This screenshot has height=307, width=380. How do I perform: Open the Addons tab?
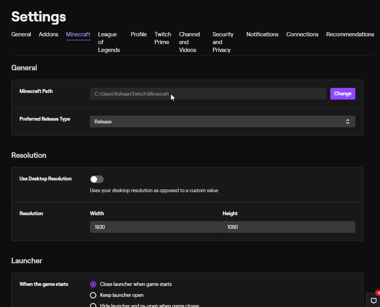[x=49, y=34]
